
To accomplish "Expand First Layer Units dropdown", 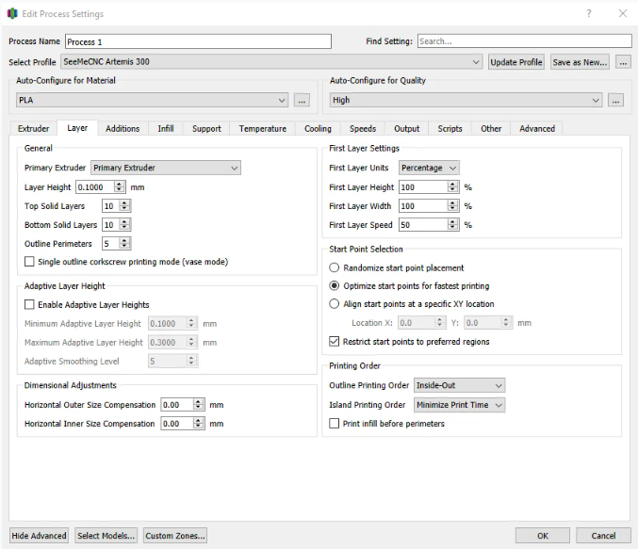I will pos(429,168).
